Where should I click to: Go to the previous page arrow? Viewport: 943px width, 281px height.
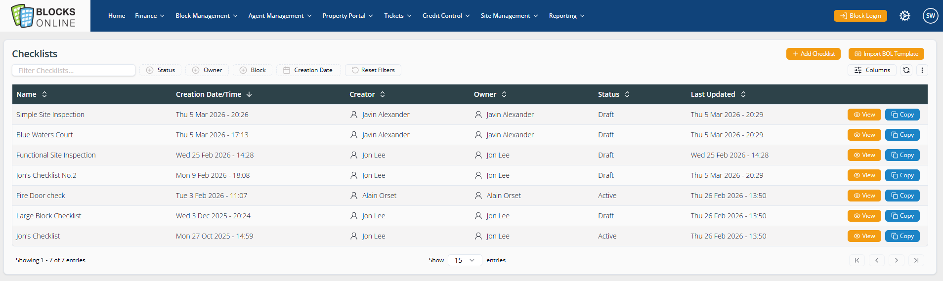click(x=876, y=260)
